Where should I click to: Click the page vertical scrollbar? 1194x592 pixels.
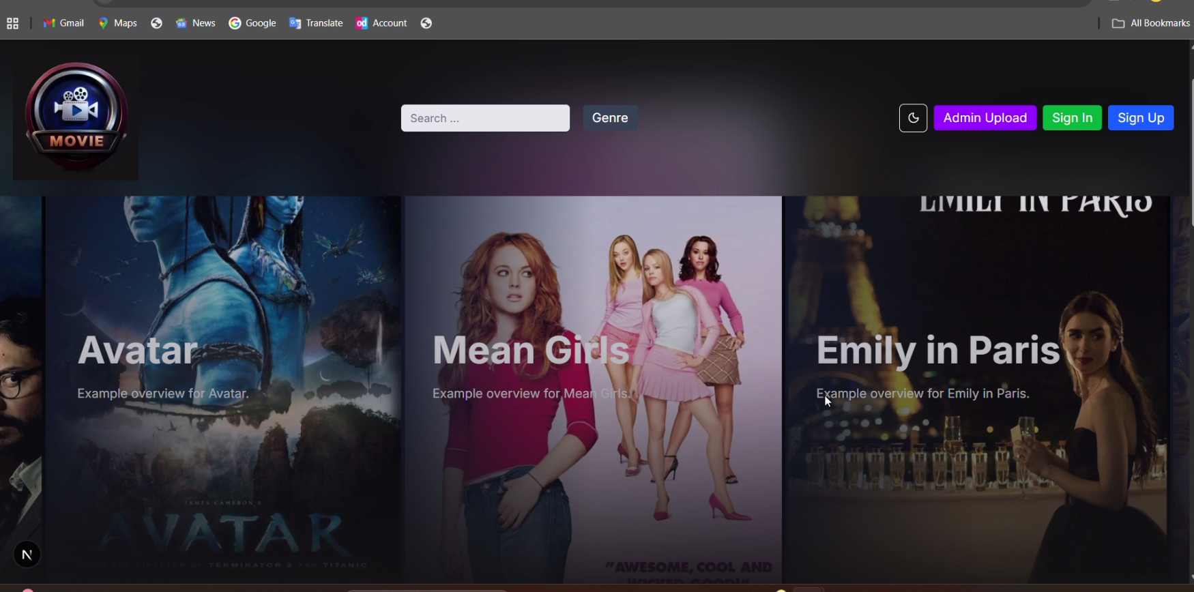(x=1191, y=153)
